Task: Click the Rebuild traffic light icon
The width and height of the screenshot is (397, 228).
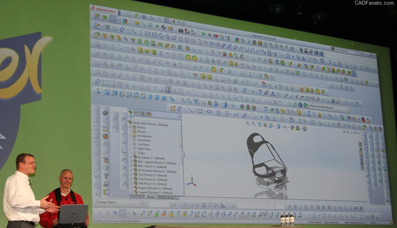Action: tap(174, 22)
